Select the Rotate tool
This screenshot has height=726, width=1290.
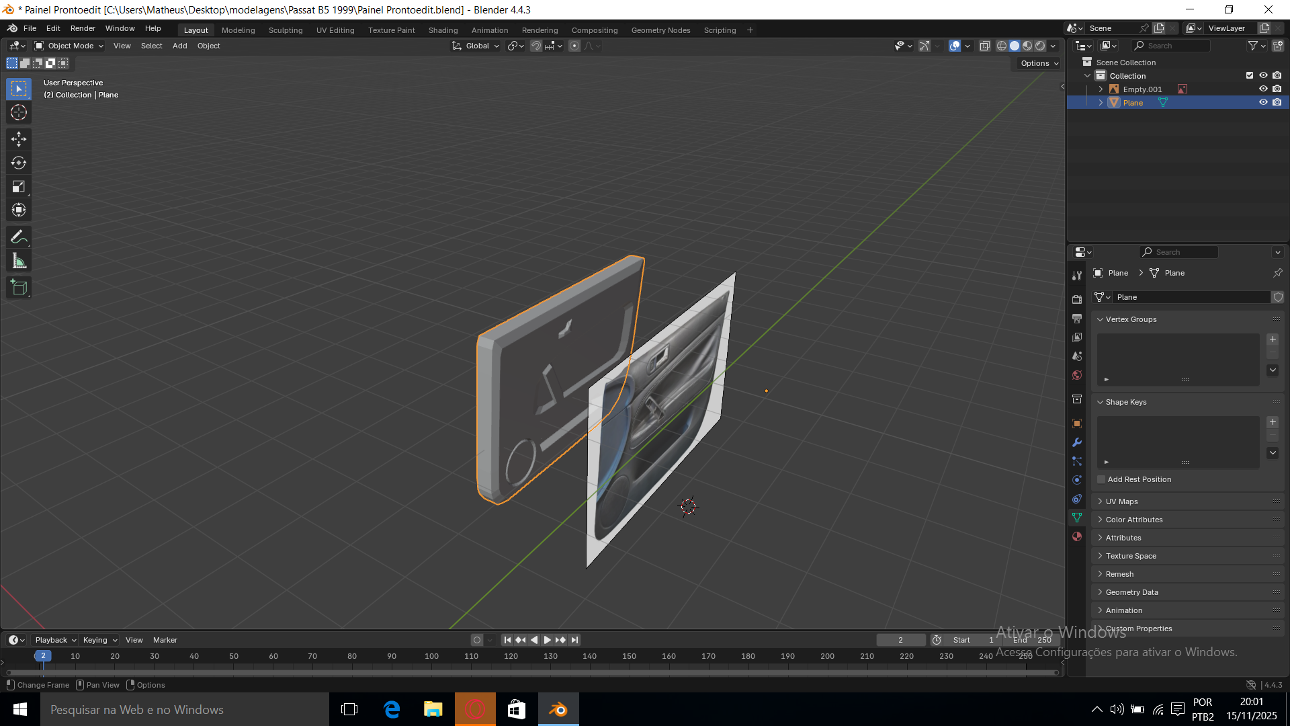[19, 163]
